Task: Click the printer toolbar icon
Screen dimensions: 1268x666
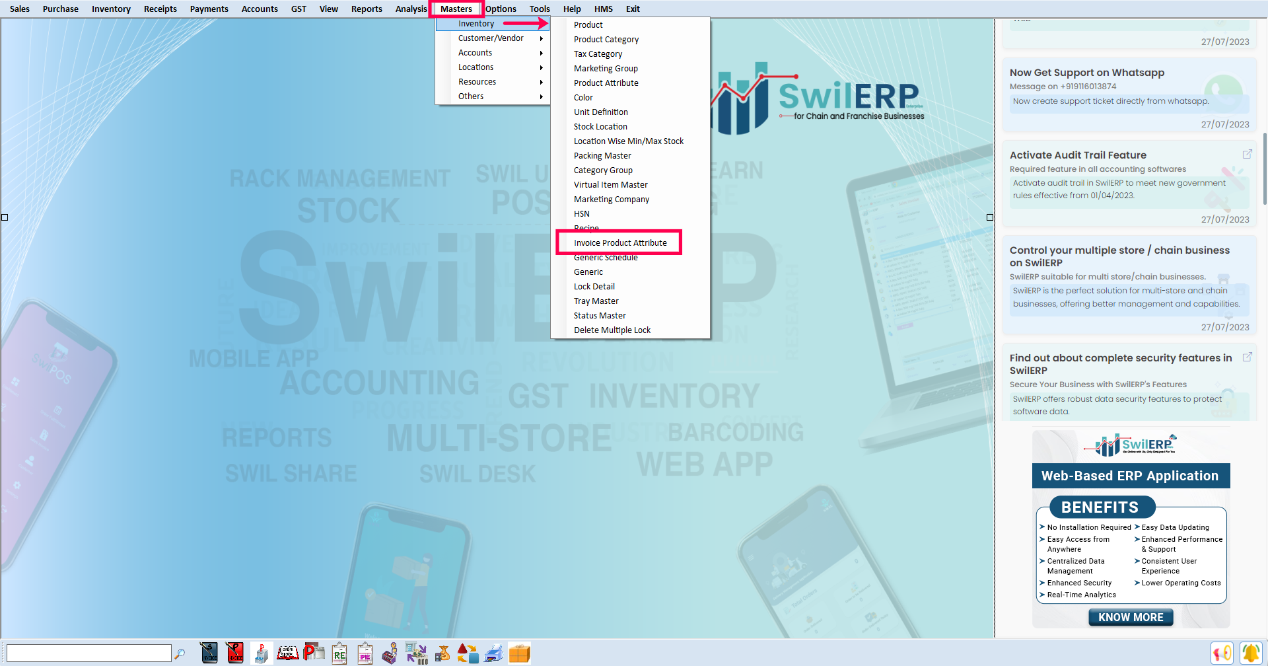Action: pyautogui.click(x=493, y=653)
